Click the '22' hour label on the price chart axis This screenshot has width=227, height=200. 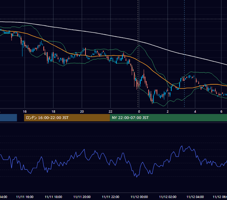(110, 112)
